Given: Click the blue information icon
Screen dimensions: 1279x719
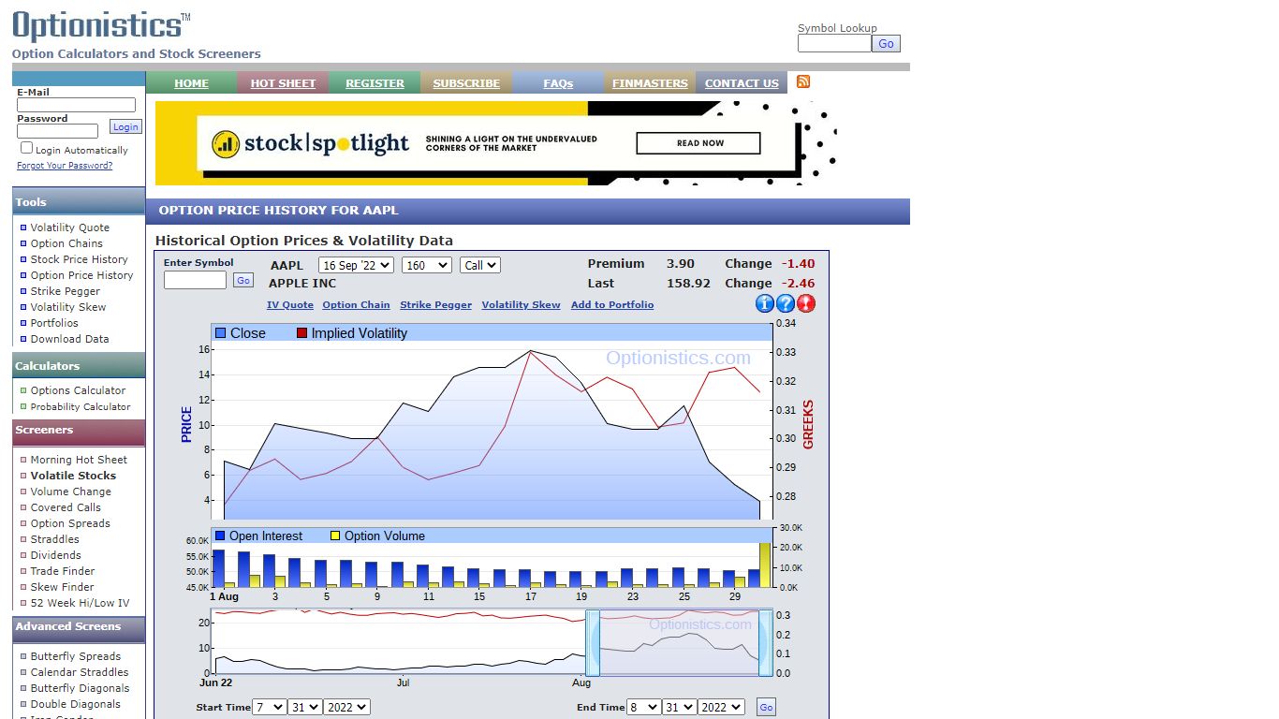Looking at the screenshot, I should 765,303.
